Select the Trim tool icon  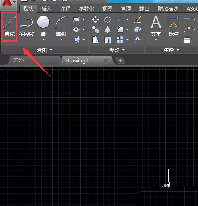point(120,19)
